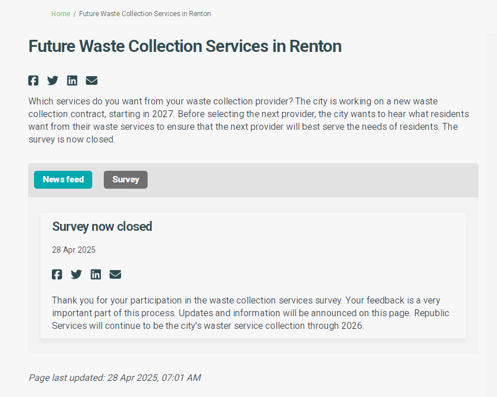The height and width of the screenshot is (397, 497).
Task: Open the Survey tab
Action: click(x=126, y=179)
